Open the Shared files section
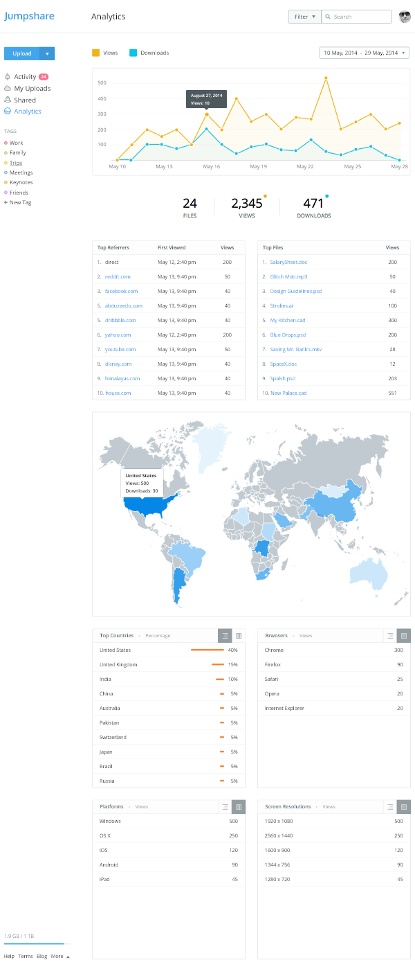This screenshot has height=976, width=415. pyautogui.click(x=24, y=100)
